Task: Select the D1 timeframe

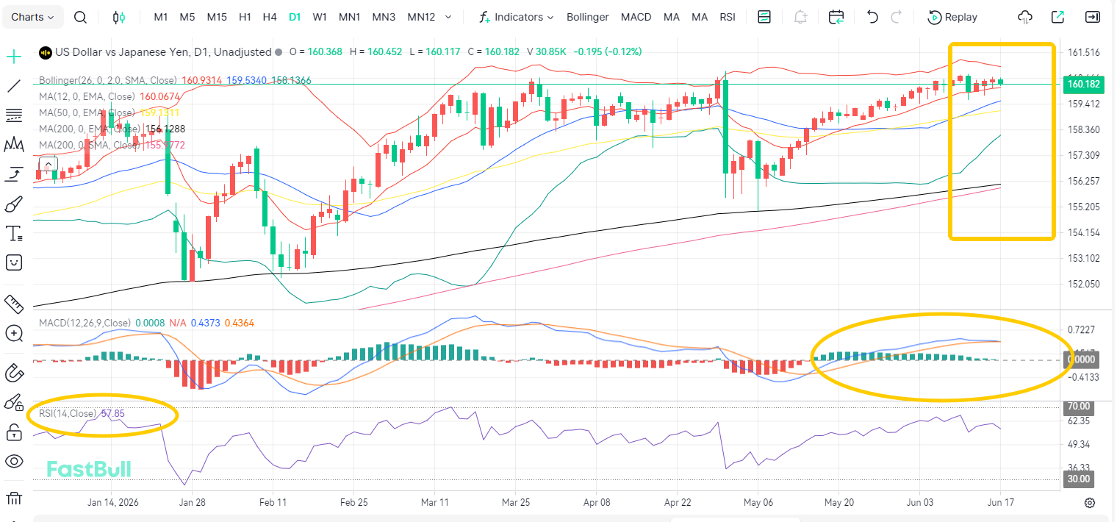Action: pos(295,17)
